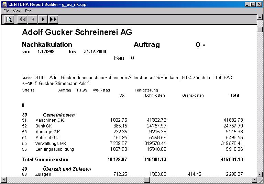This screenshot has width=264, height=184.
Task: Click the total hours '10'429.97'
Action: click(117, 159)
